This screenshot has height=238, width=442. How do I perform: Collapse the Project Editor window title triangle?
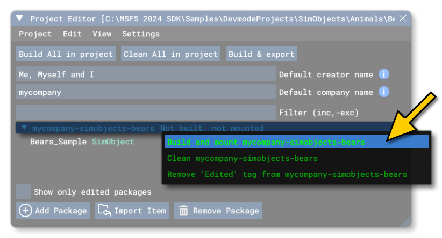20,18
